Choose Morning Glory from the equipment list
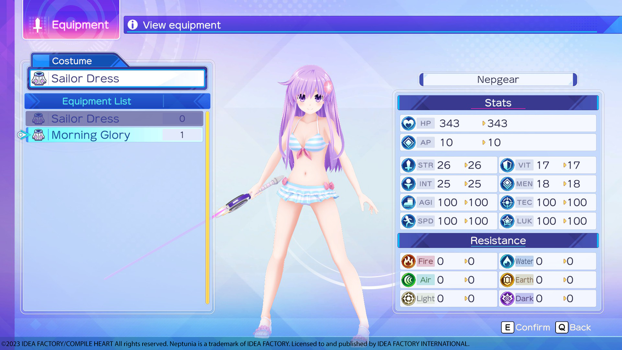Image resolution: width=622 pixels, height=350 pixels. click(x=114, y=135)
